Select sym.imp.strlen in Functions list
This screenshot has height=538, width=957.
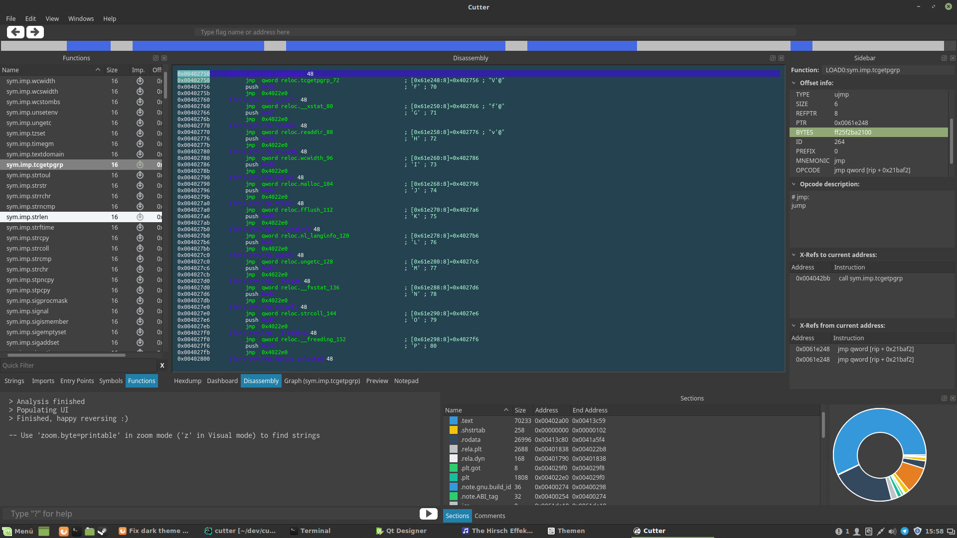(x=81, y=217)
